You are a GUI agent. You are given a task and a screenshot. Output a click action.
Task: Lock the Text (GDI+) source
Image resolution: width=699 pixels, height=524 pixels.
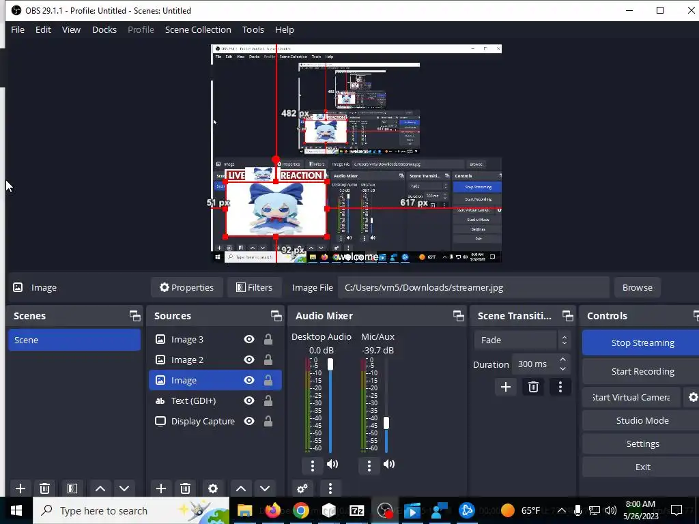(268, 401)
